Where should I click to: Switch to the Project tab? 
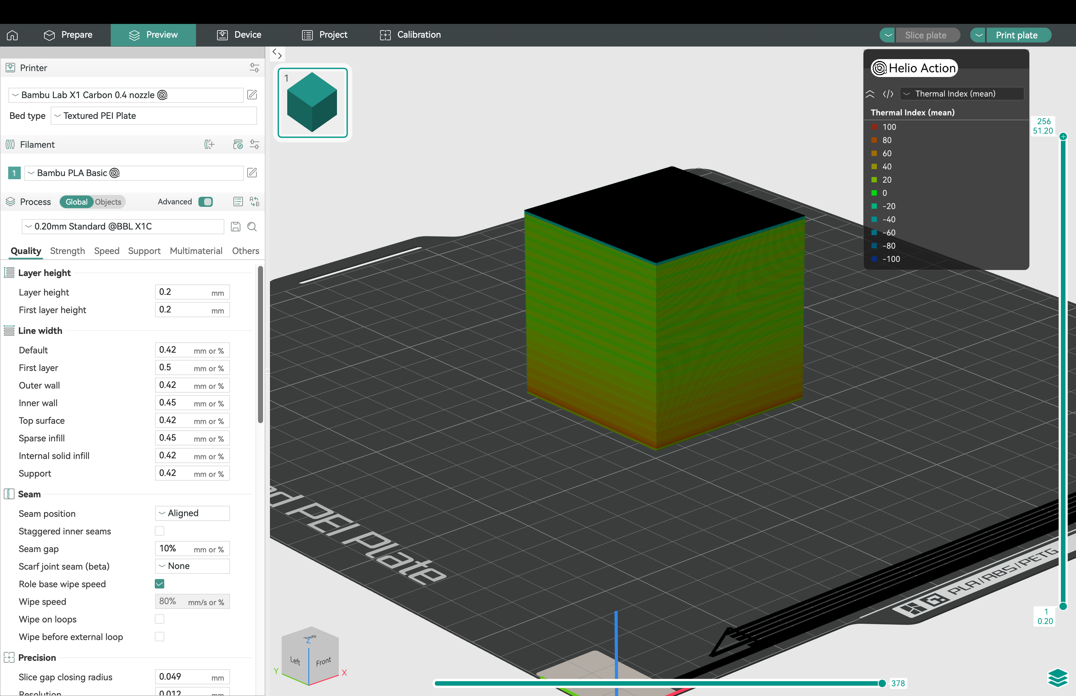point(325,35)
